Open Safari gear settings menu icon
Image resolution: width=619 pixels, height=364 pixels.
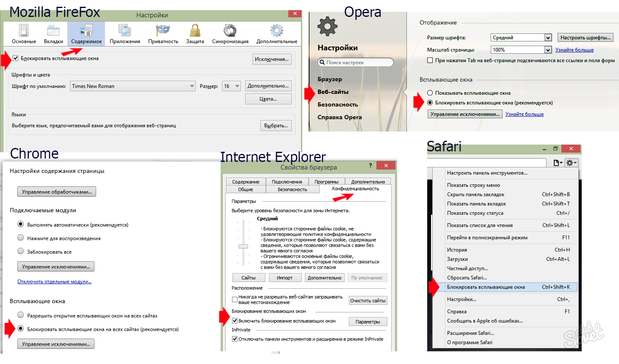(x=571, y=163)
